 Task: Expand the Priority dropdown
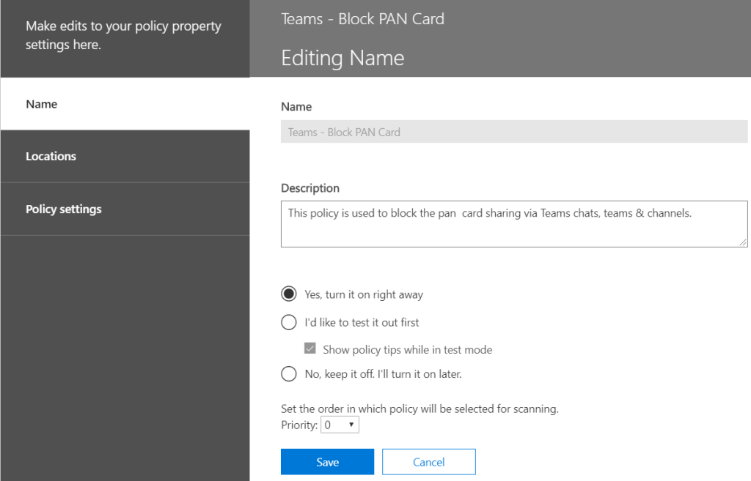(340, 425)
